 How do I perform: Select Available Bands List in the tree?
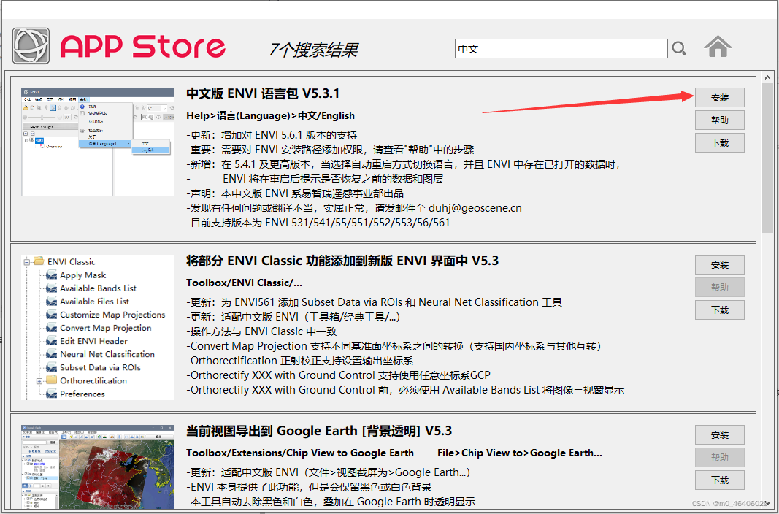point(98,288)
